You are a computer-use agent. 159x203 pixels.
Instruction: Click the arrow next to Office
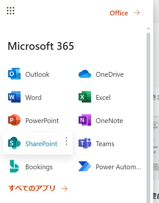pos(137,13)
